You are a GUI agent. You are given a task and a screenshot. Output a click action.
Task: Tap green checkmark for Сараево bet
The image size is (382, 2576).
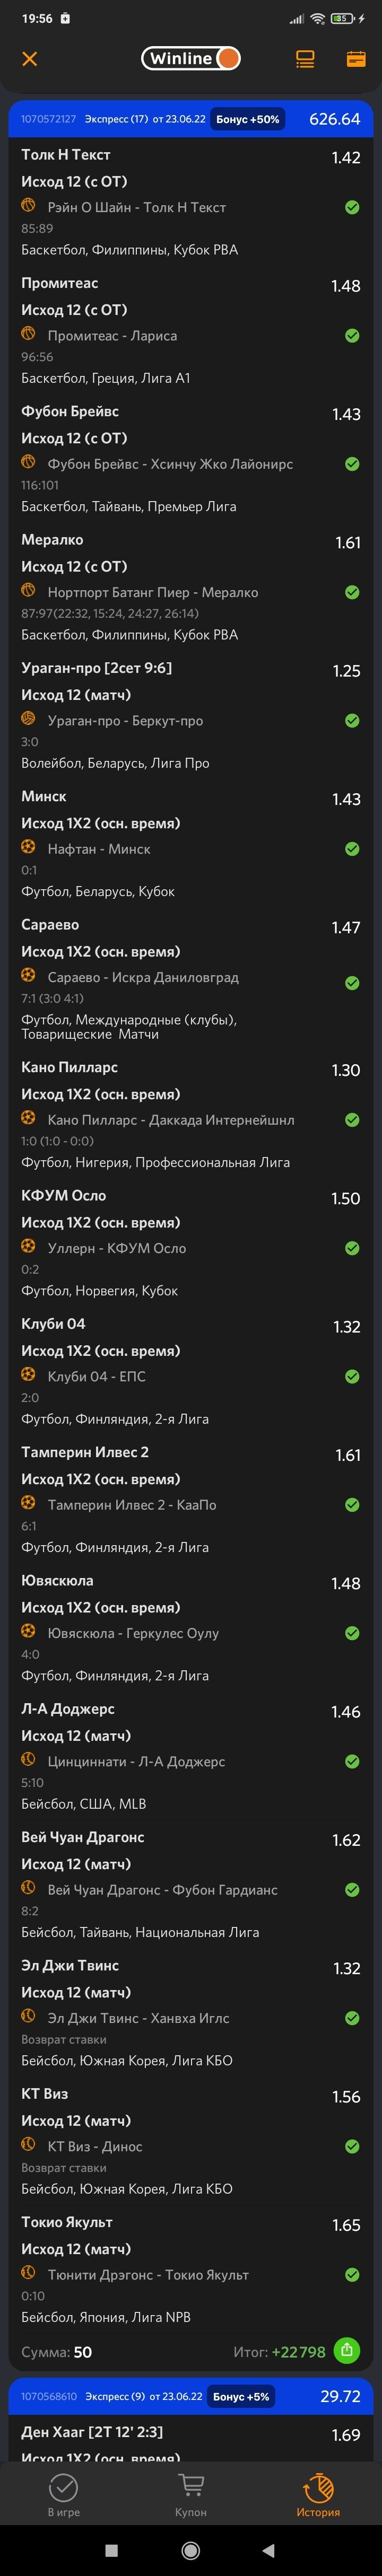click(352, 983)
